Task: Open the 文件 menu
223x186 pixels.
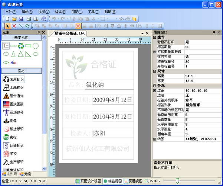Action: (11, 12)
